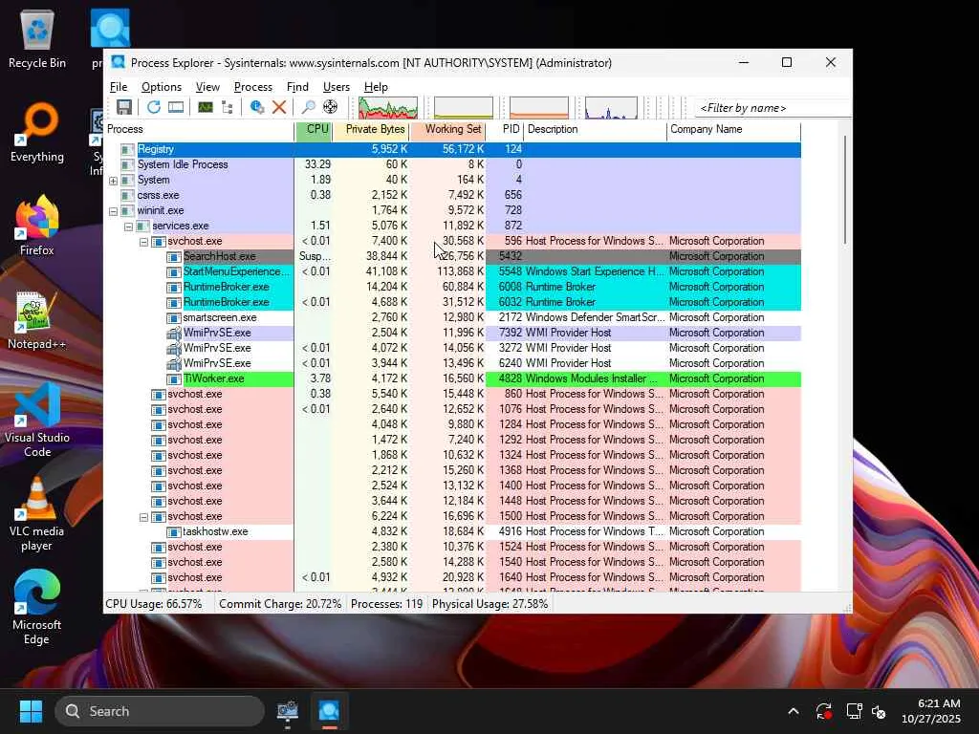The height and width of the screenshot is (734, 979).
Task: Open Microsoft Edge desktop shortcut
Action: click(x=37, y=608)
